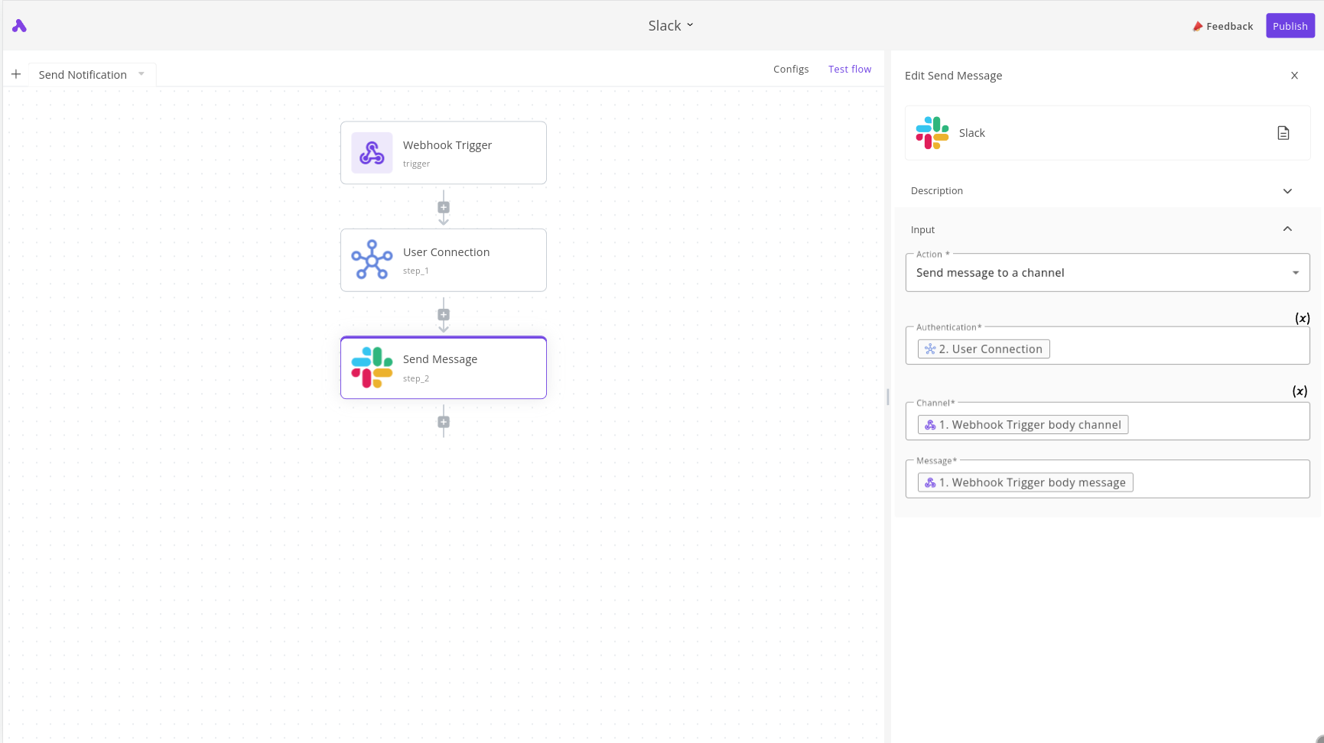Toggle variable mode for Channel field
The height and width of the screenshot is (743, 1324).
coord(1300,391)
